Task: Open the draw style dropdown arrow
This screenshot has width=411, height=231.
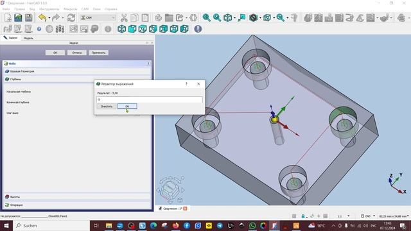Action: coord(260,17)
